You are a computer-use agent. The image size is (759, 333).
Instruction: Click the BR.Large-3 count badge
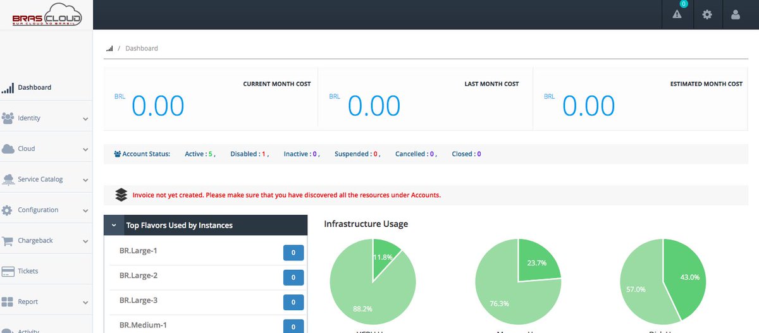click(x=293, y=303)
